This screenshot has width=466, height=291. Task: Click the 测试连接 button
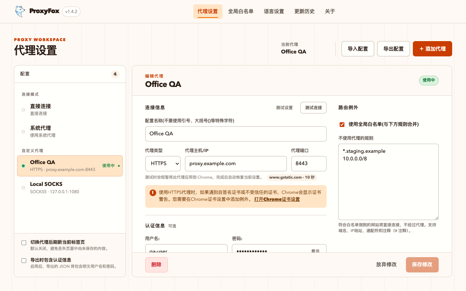(x=313, y=108)
